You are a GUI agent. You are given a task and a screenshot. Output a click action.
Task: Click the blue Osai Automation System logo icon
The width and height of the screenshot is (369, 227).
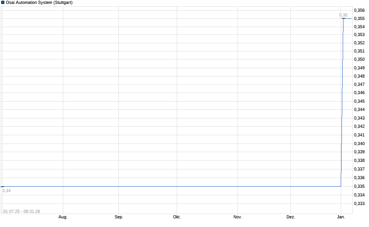(4, 2)
